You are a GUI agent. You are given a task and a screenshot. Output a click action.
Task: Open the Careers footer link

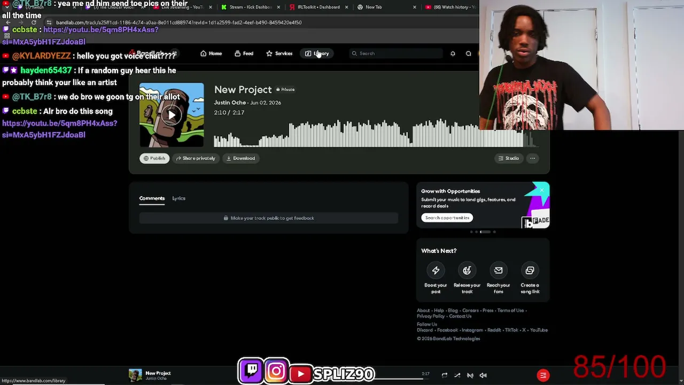point(470,311)
